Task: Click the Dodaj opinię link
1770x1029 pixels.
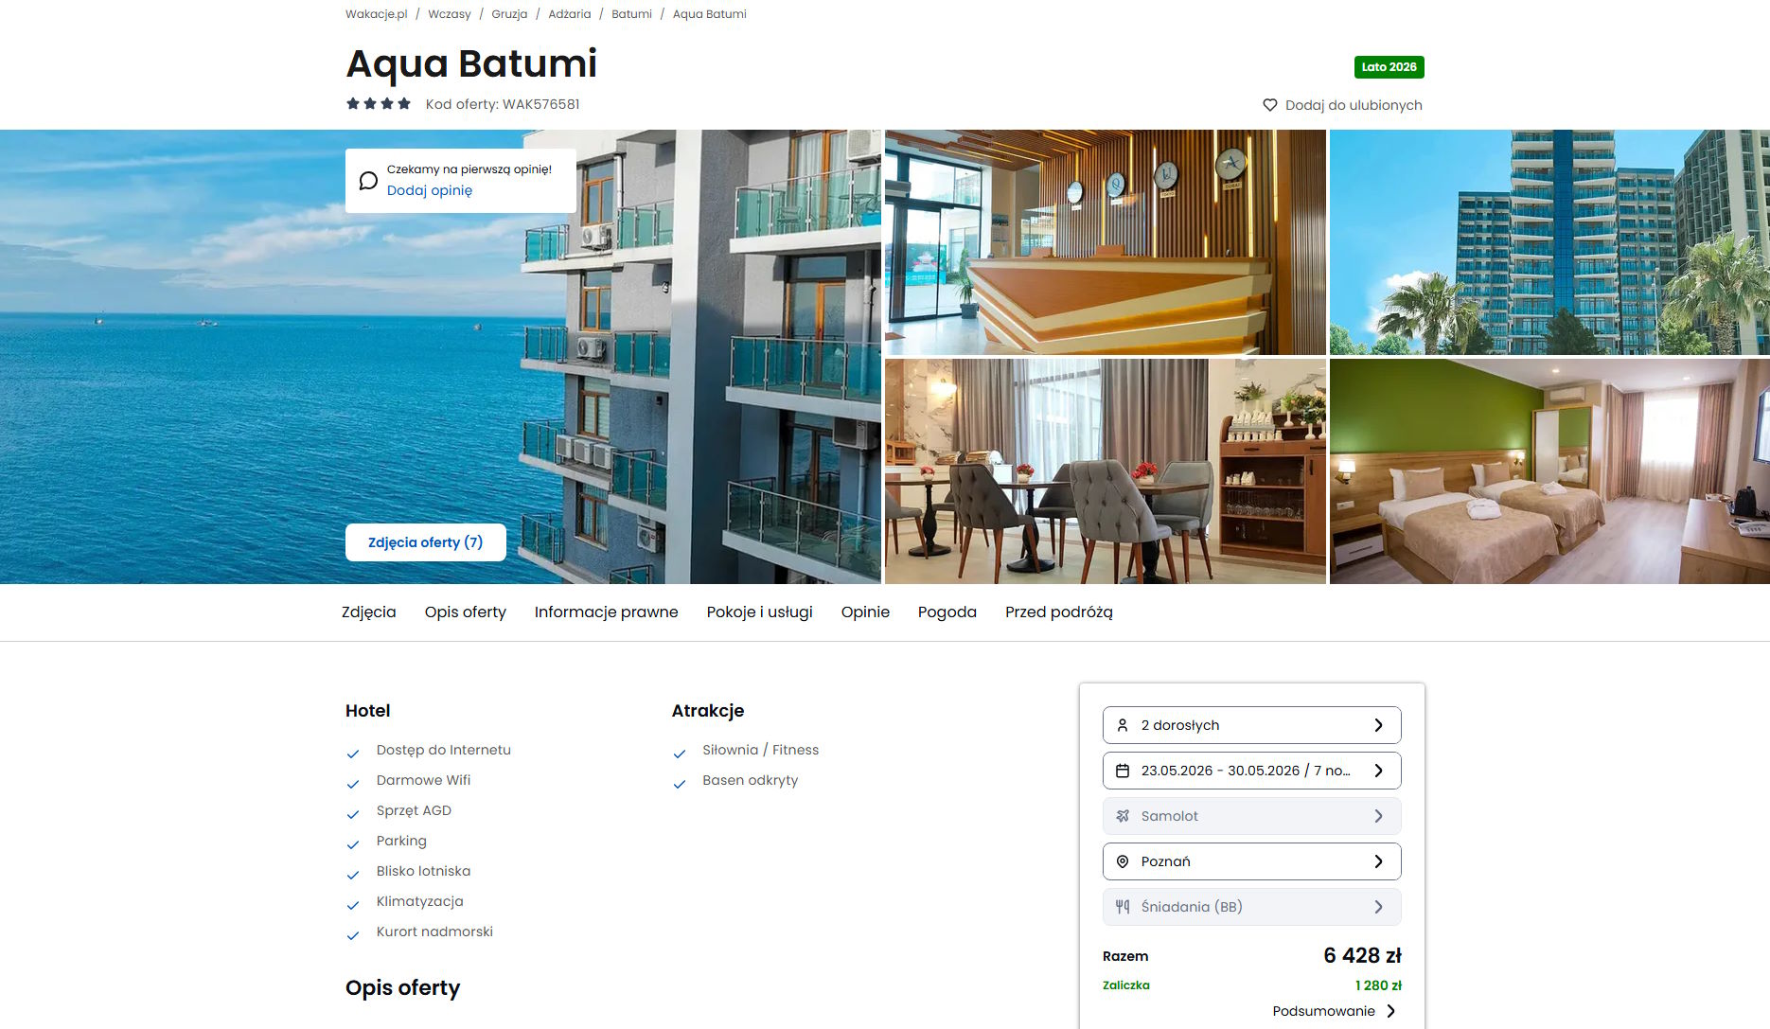Action: pyautogui.click(x=430, y=190)
